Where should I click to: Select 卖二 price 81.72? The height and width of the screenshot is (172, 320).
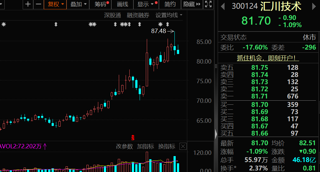[260, 89]
